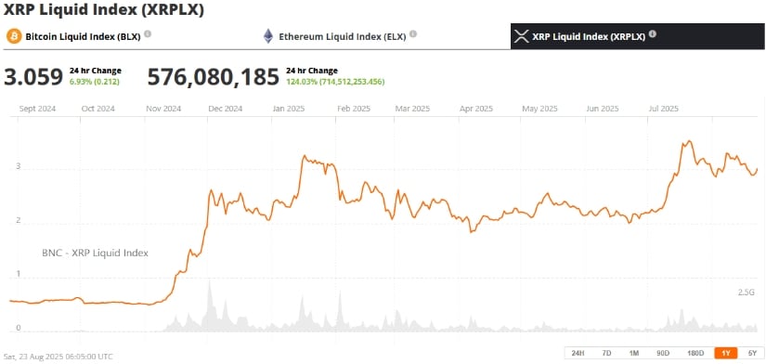Click the orange Bitcoin logo icon
This screenshot has width=766, height=364.
pos(14,36)
